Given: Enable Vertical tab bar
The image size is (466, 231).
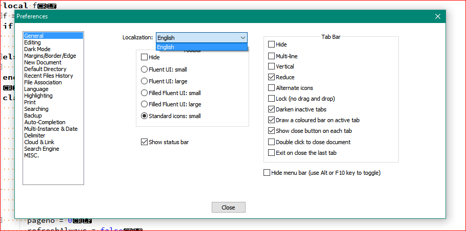Looking at the screenshot, I should coord(271,66).
